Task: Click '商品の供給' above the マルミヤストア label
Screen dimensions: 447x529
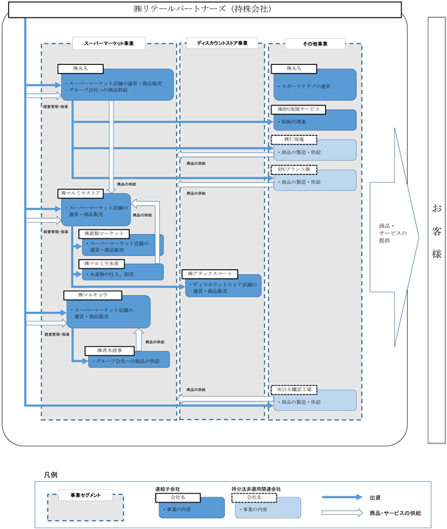Action: [x=127, y=184]
